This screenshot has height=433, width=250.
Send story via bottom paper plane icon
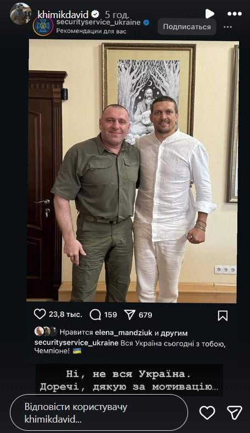click(235, 413)
